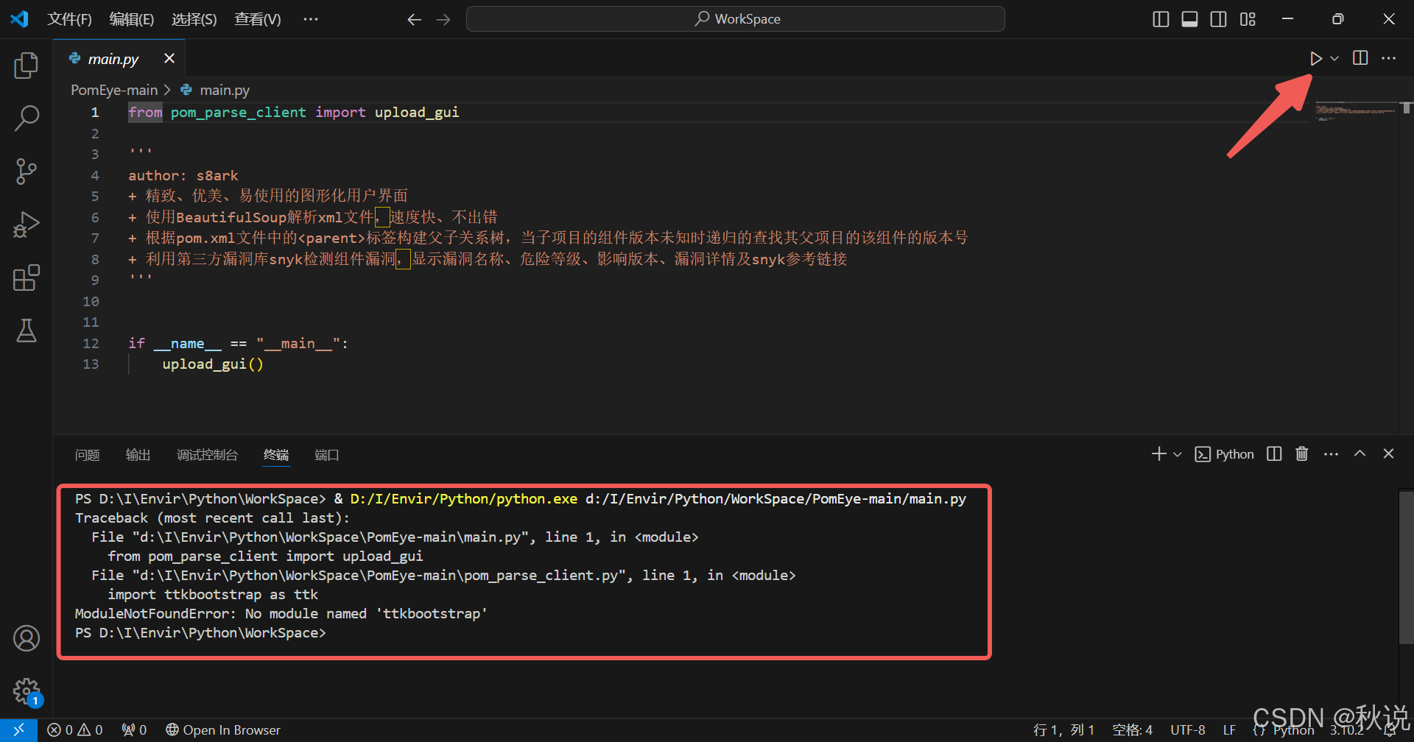Switch to the 问题 panel tab

coord(88,455)
